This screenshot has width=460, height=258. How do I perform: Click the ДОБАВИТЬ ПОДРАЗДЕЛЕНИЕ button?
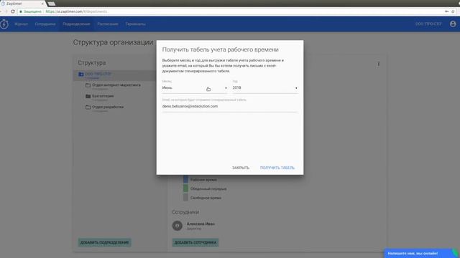tap(105, 242)
